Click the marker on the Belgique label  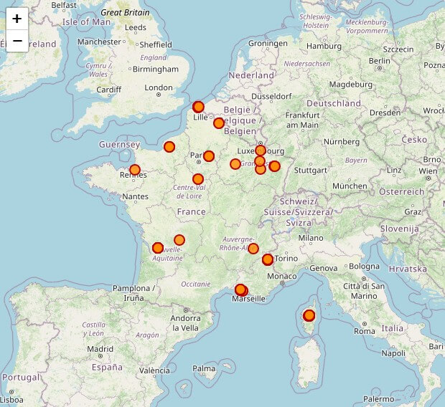(219, 123)
